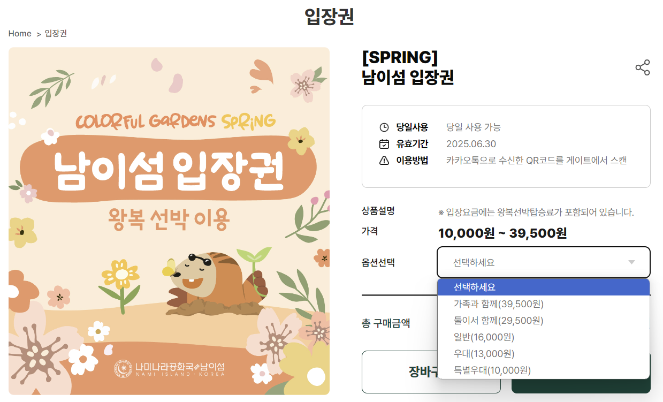The width and height of the screenshot is (663, 402).
Task: Click the share icon beside the product title
Action: [x=642, y=69]
